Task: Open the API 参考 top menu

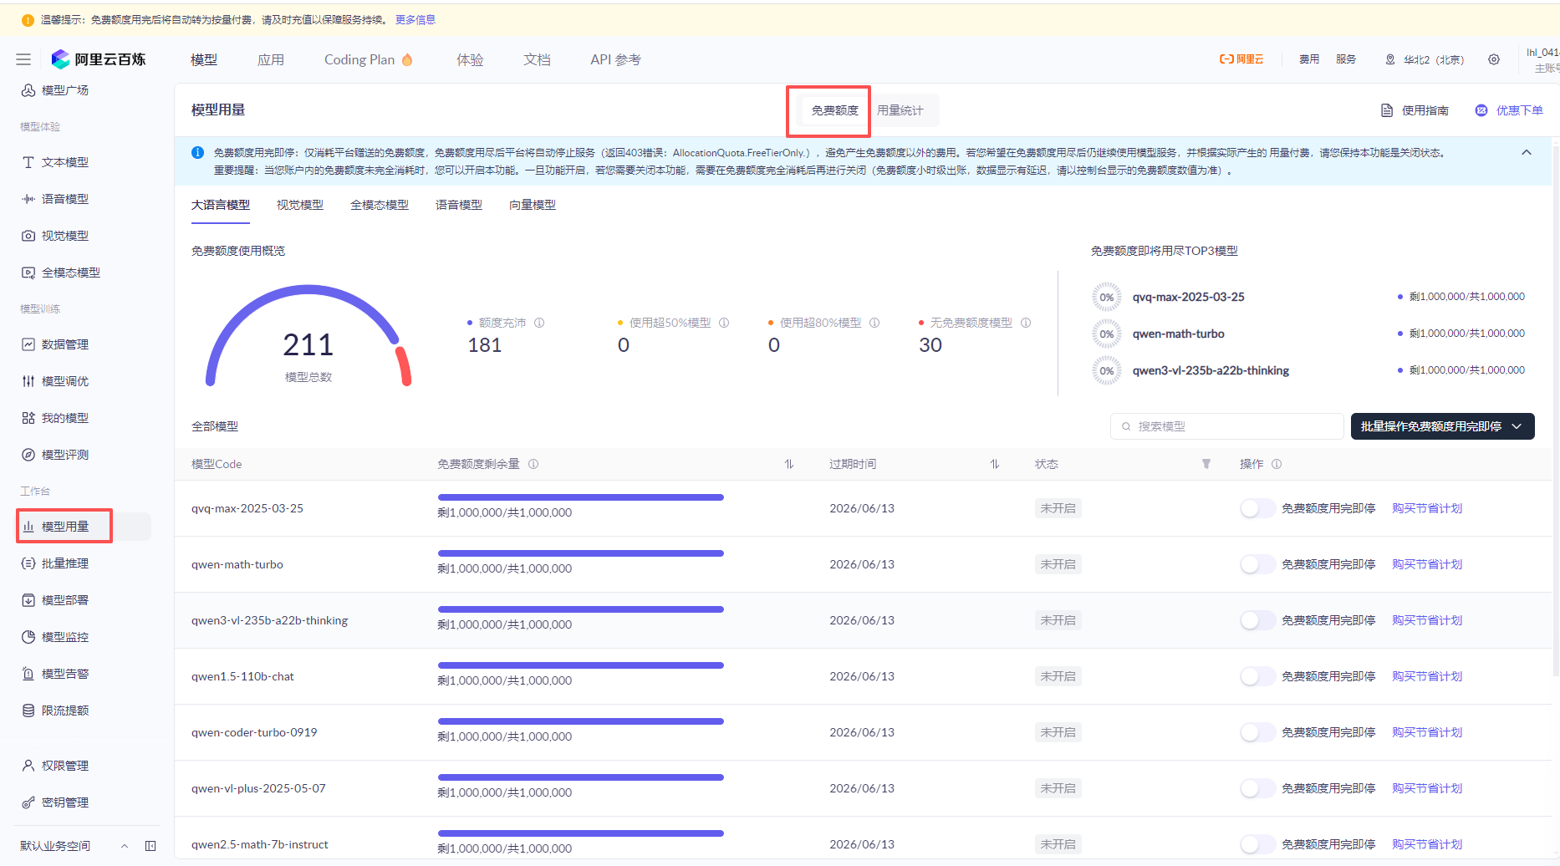Action: click(615, 59)
